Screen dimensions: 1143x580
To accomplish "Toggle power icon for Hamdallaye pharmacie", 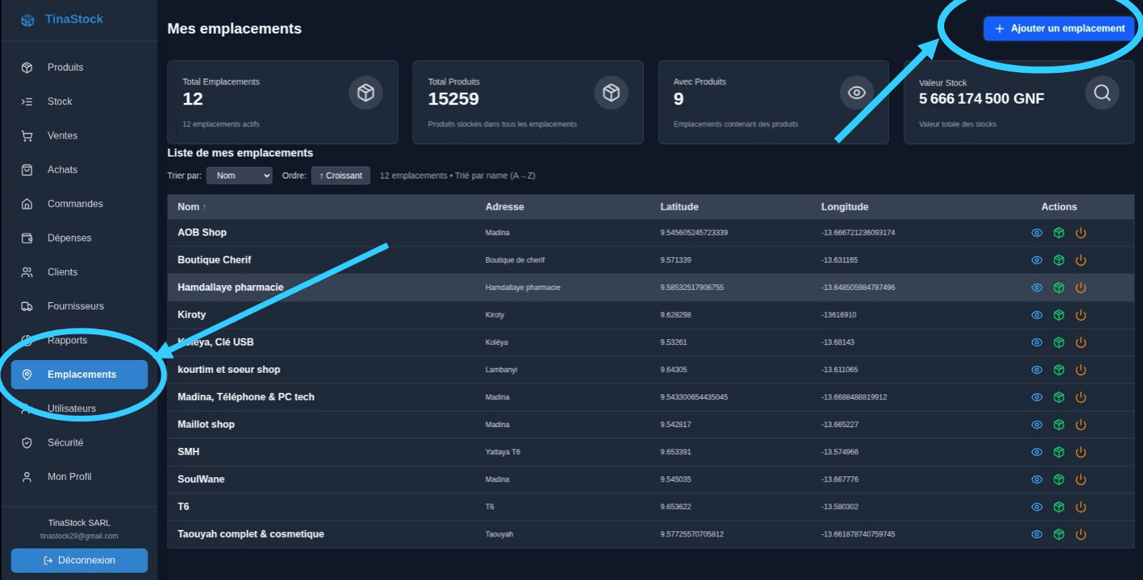I will coord(1081,288).
